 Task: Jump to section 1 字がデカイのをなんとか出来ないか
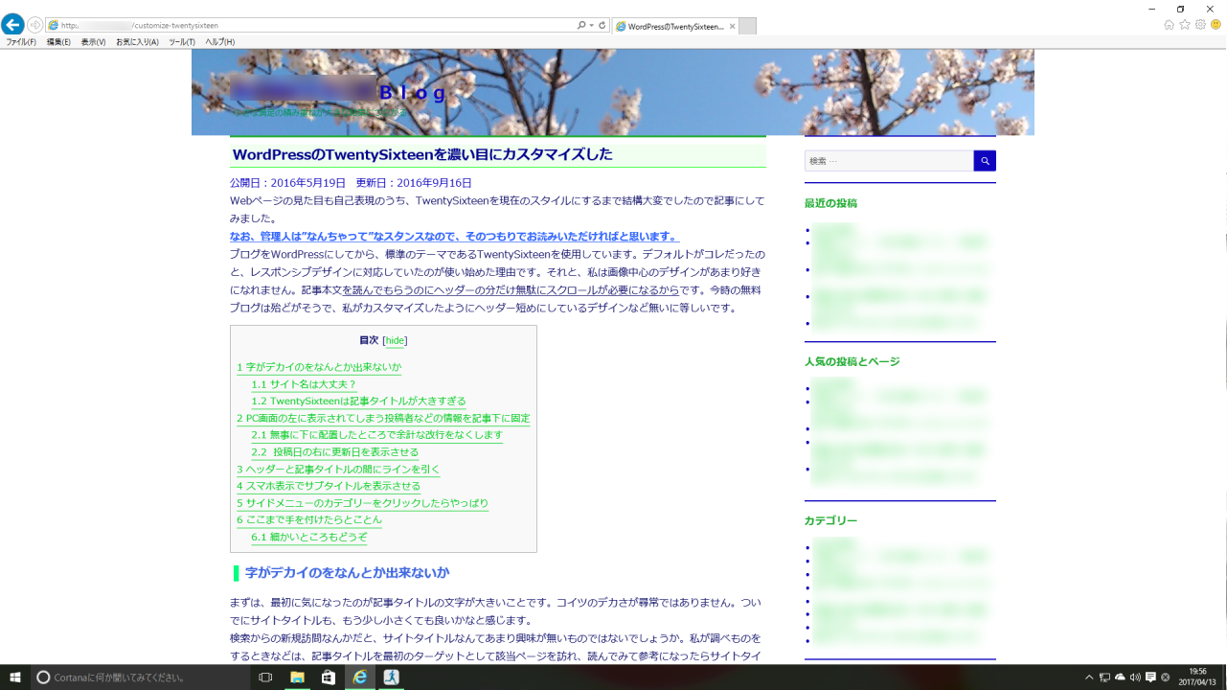(x=319, y=367)
